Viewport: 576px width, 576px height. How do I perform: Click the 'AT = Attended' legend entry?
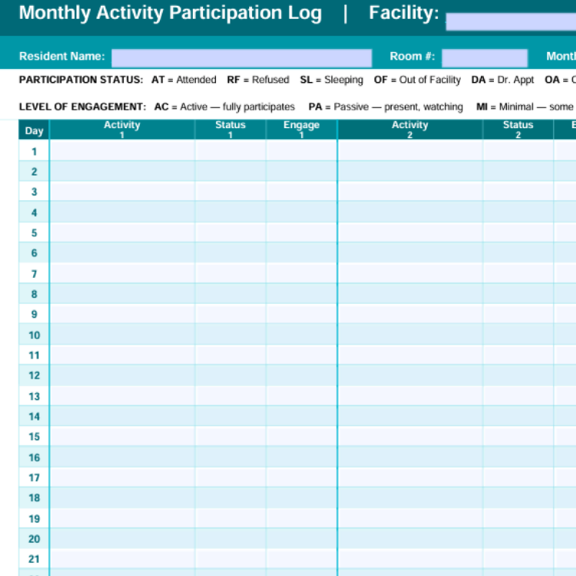[x=184, y=80]
